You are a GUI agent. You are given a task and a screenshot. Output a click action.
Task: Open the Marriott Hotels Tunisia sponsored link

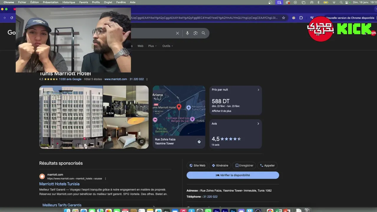59,184
